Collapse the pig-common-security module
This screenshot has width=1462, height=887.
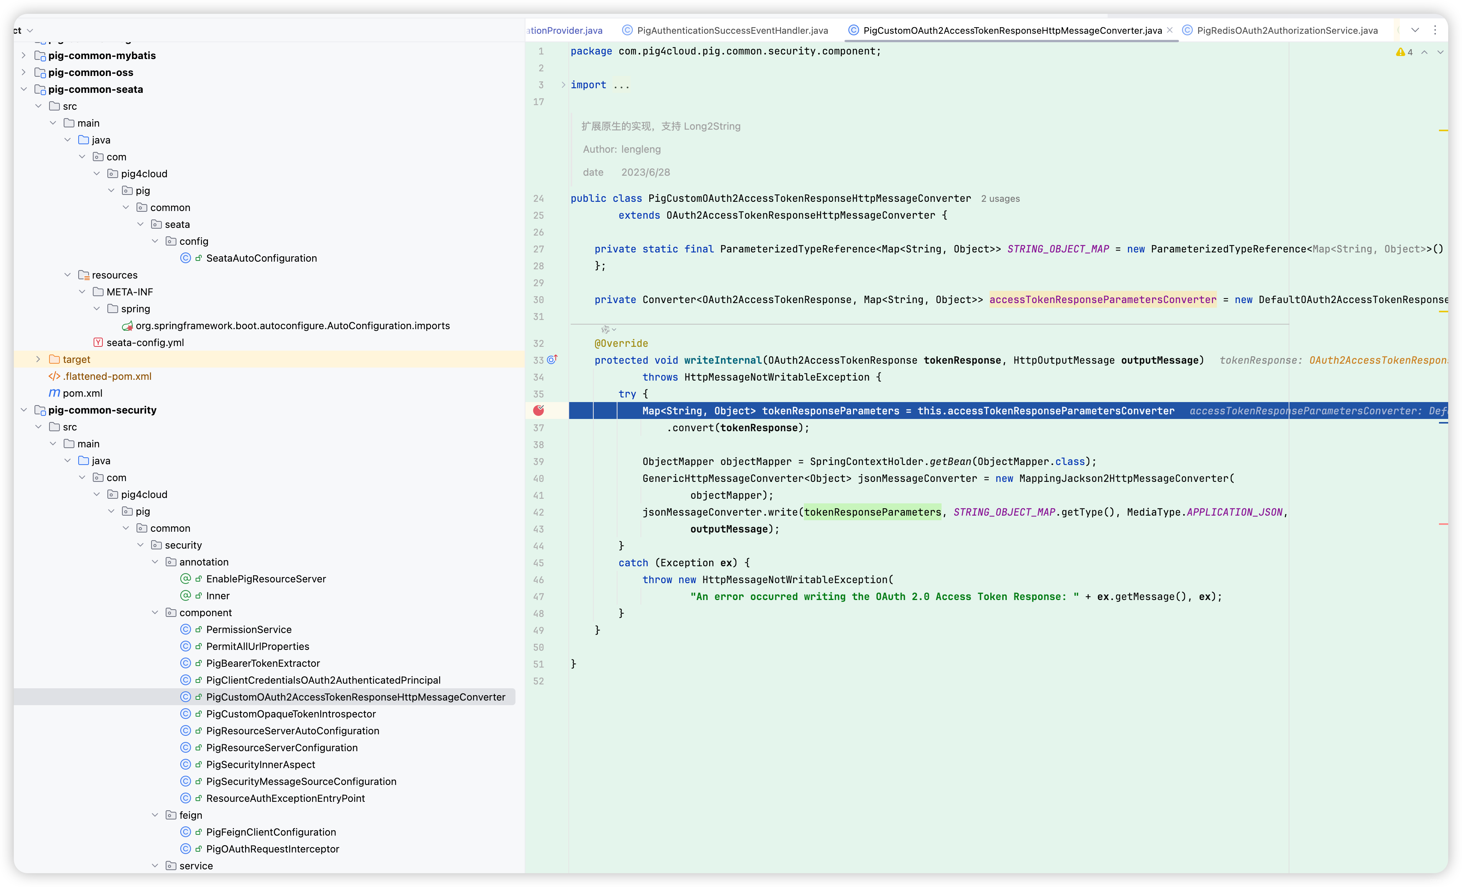tap(24, 410)
